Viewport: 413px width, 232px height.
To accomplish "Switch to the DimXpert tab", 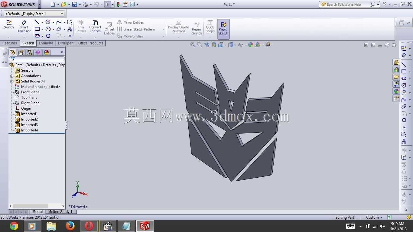I will 66,43.
